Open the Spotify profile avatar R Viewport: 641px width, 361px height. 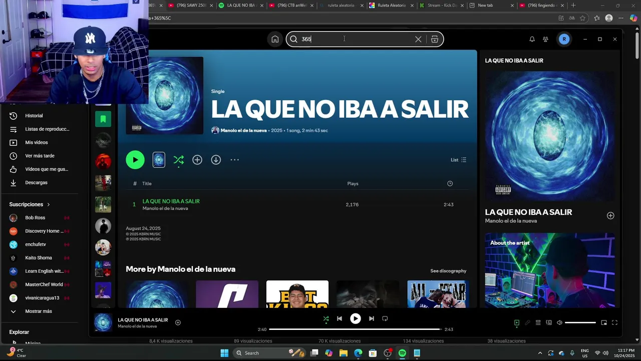click(x=564, y=39)
